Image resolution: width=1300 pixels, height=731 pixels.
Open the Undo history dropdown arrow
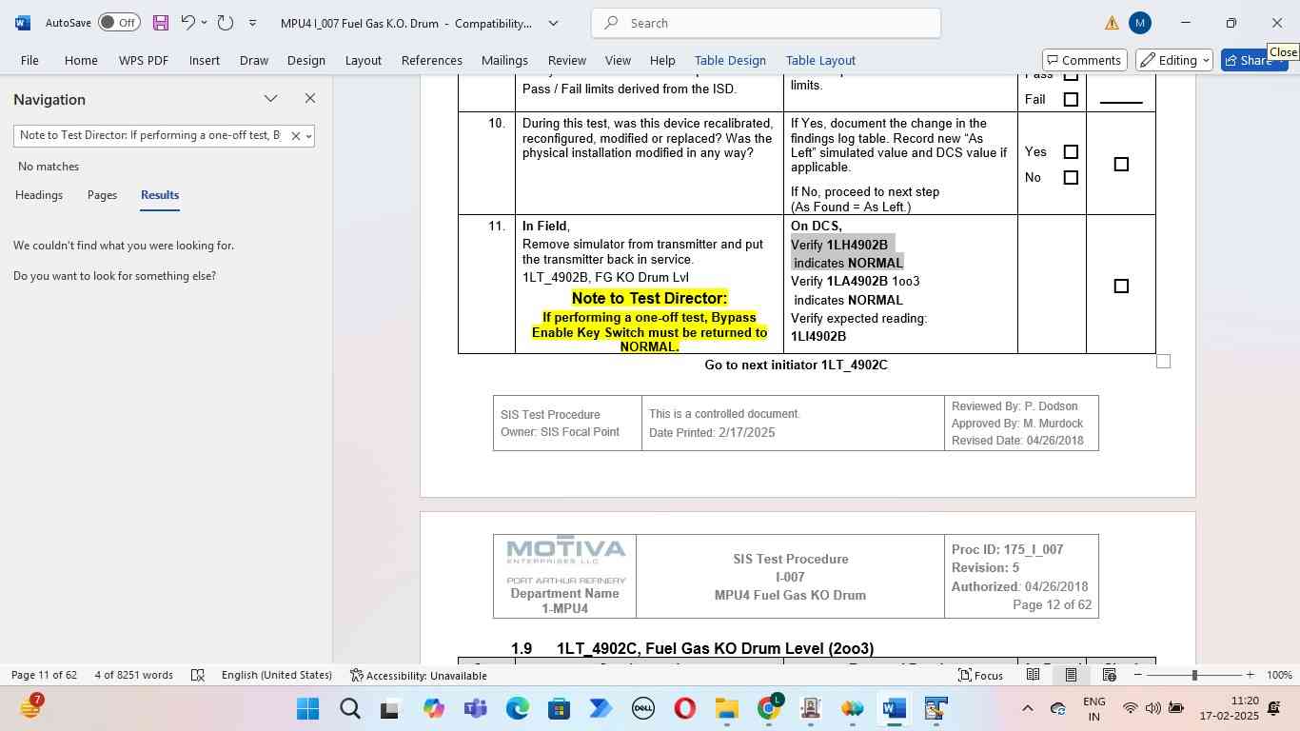pos(205,22)
